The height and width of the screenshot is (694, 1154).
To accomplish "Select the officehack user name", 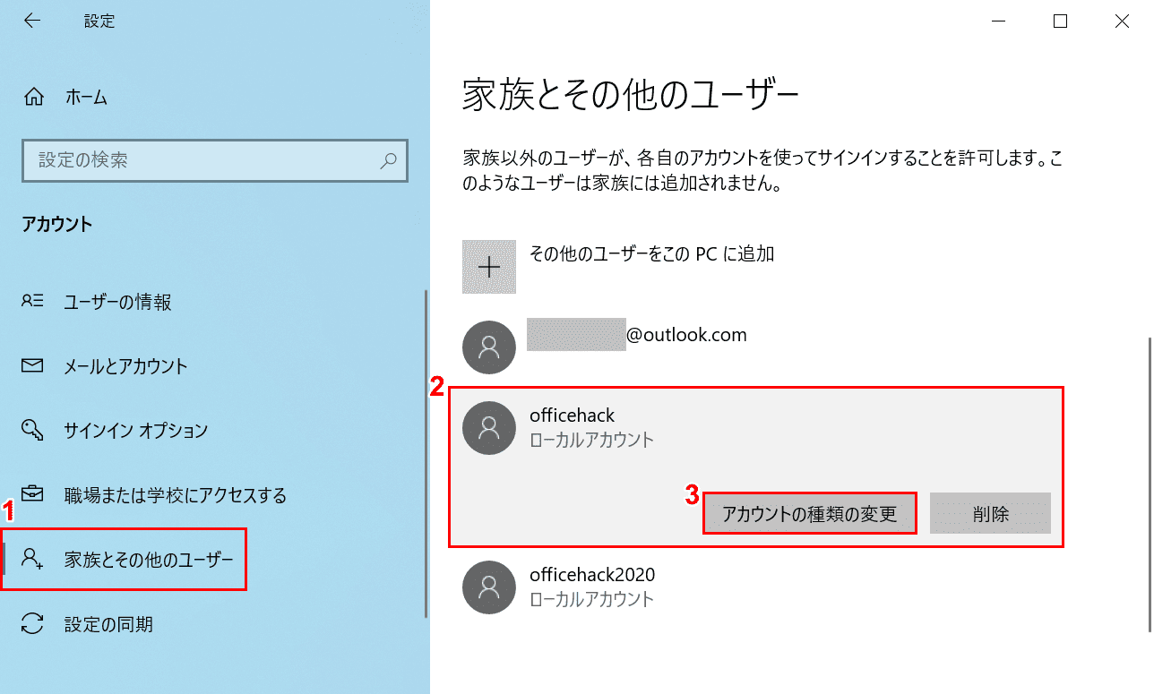I will click(x=573, y=416).
